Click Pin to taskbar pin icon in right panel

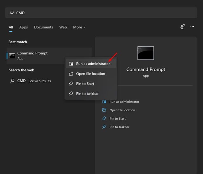coord(104,127)
